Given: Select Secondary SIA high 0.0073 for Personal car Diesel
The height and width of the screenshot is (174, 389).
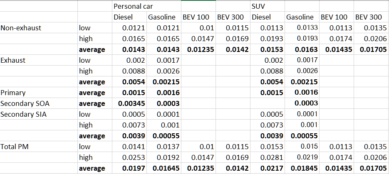Looking at the screenshot, I should pos(134,125).
